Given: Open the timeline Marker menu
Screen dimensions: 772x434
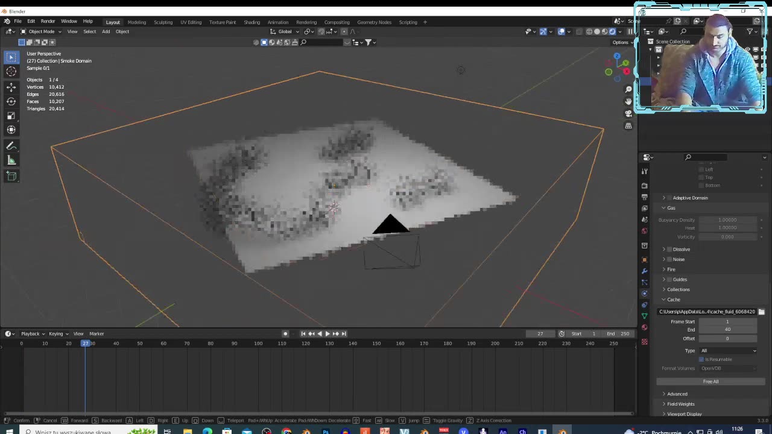Looking at the screenshot, I should point(96,333).
